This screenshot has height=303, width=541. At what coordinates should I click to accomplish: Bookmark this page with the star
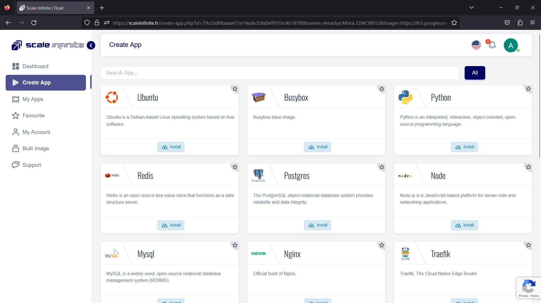tap(454, 23)
